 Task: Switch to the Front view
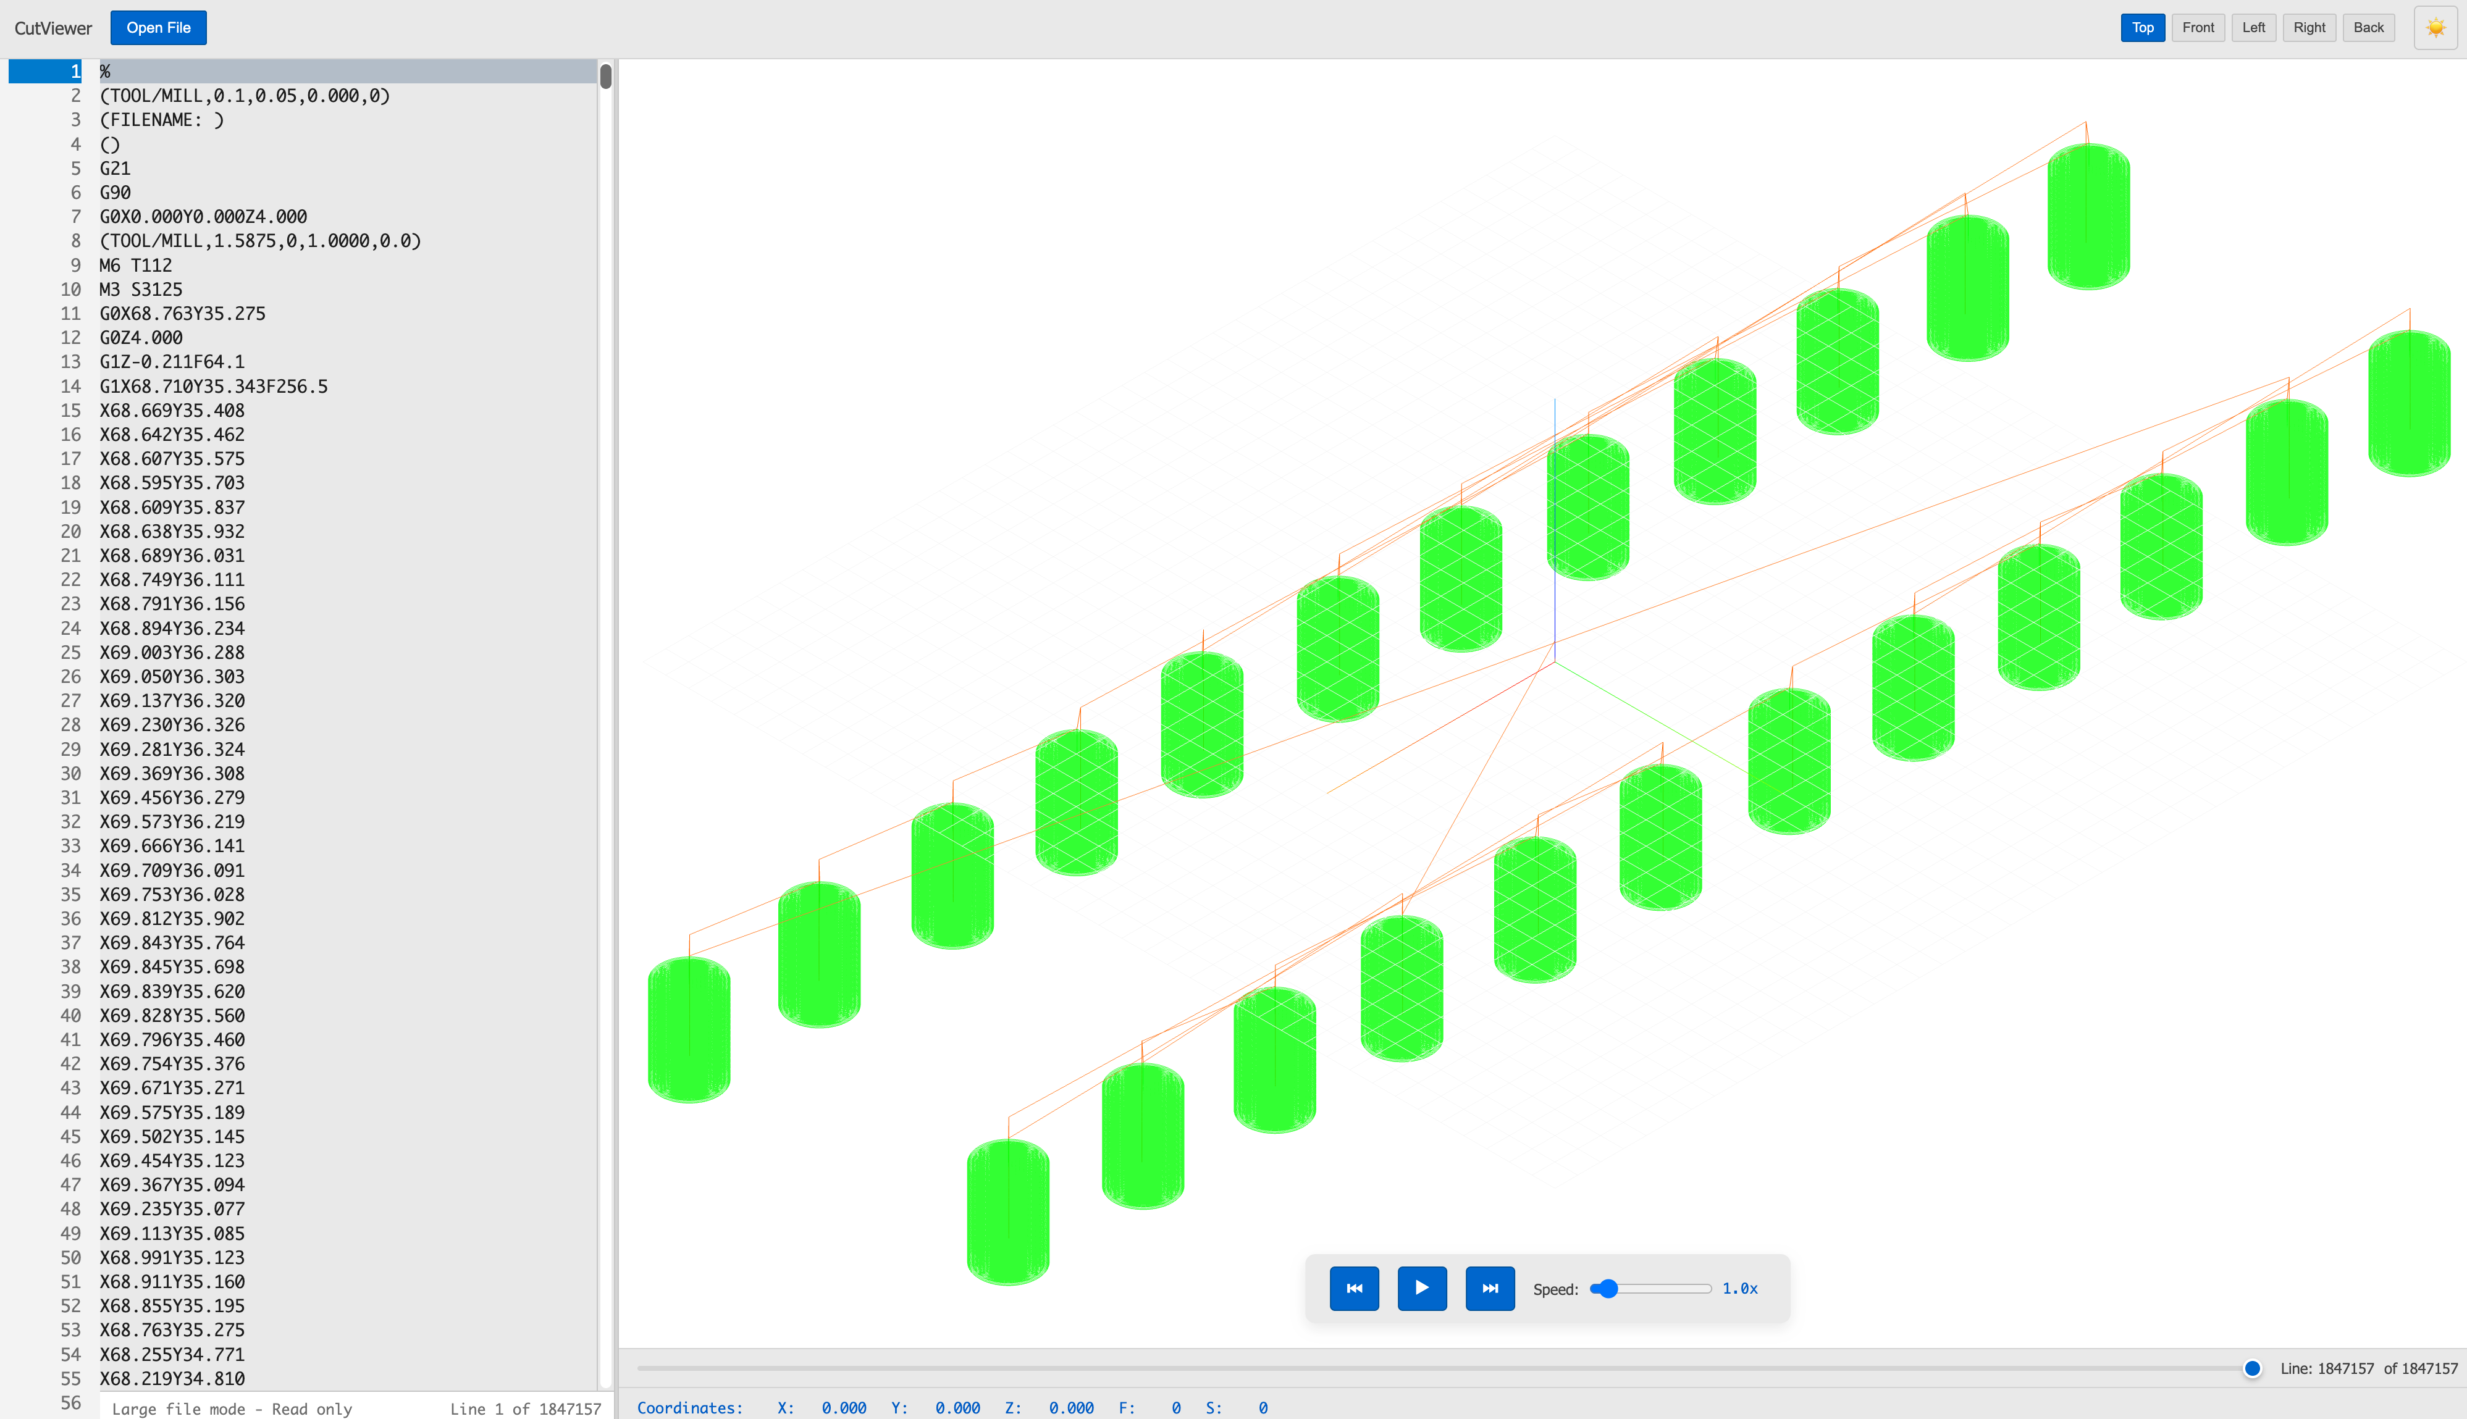click(x=2198, y=27)
